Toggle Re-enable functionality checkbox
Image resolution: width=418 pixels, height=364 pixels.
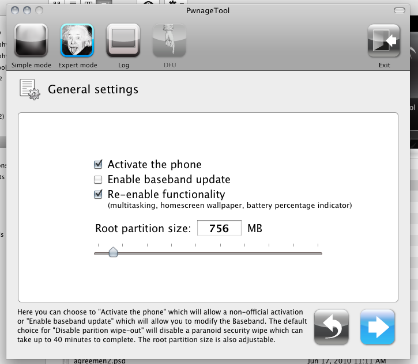[x=98, y=194]
